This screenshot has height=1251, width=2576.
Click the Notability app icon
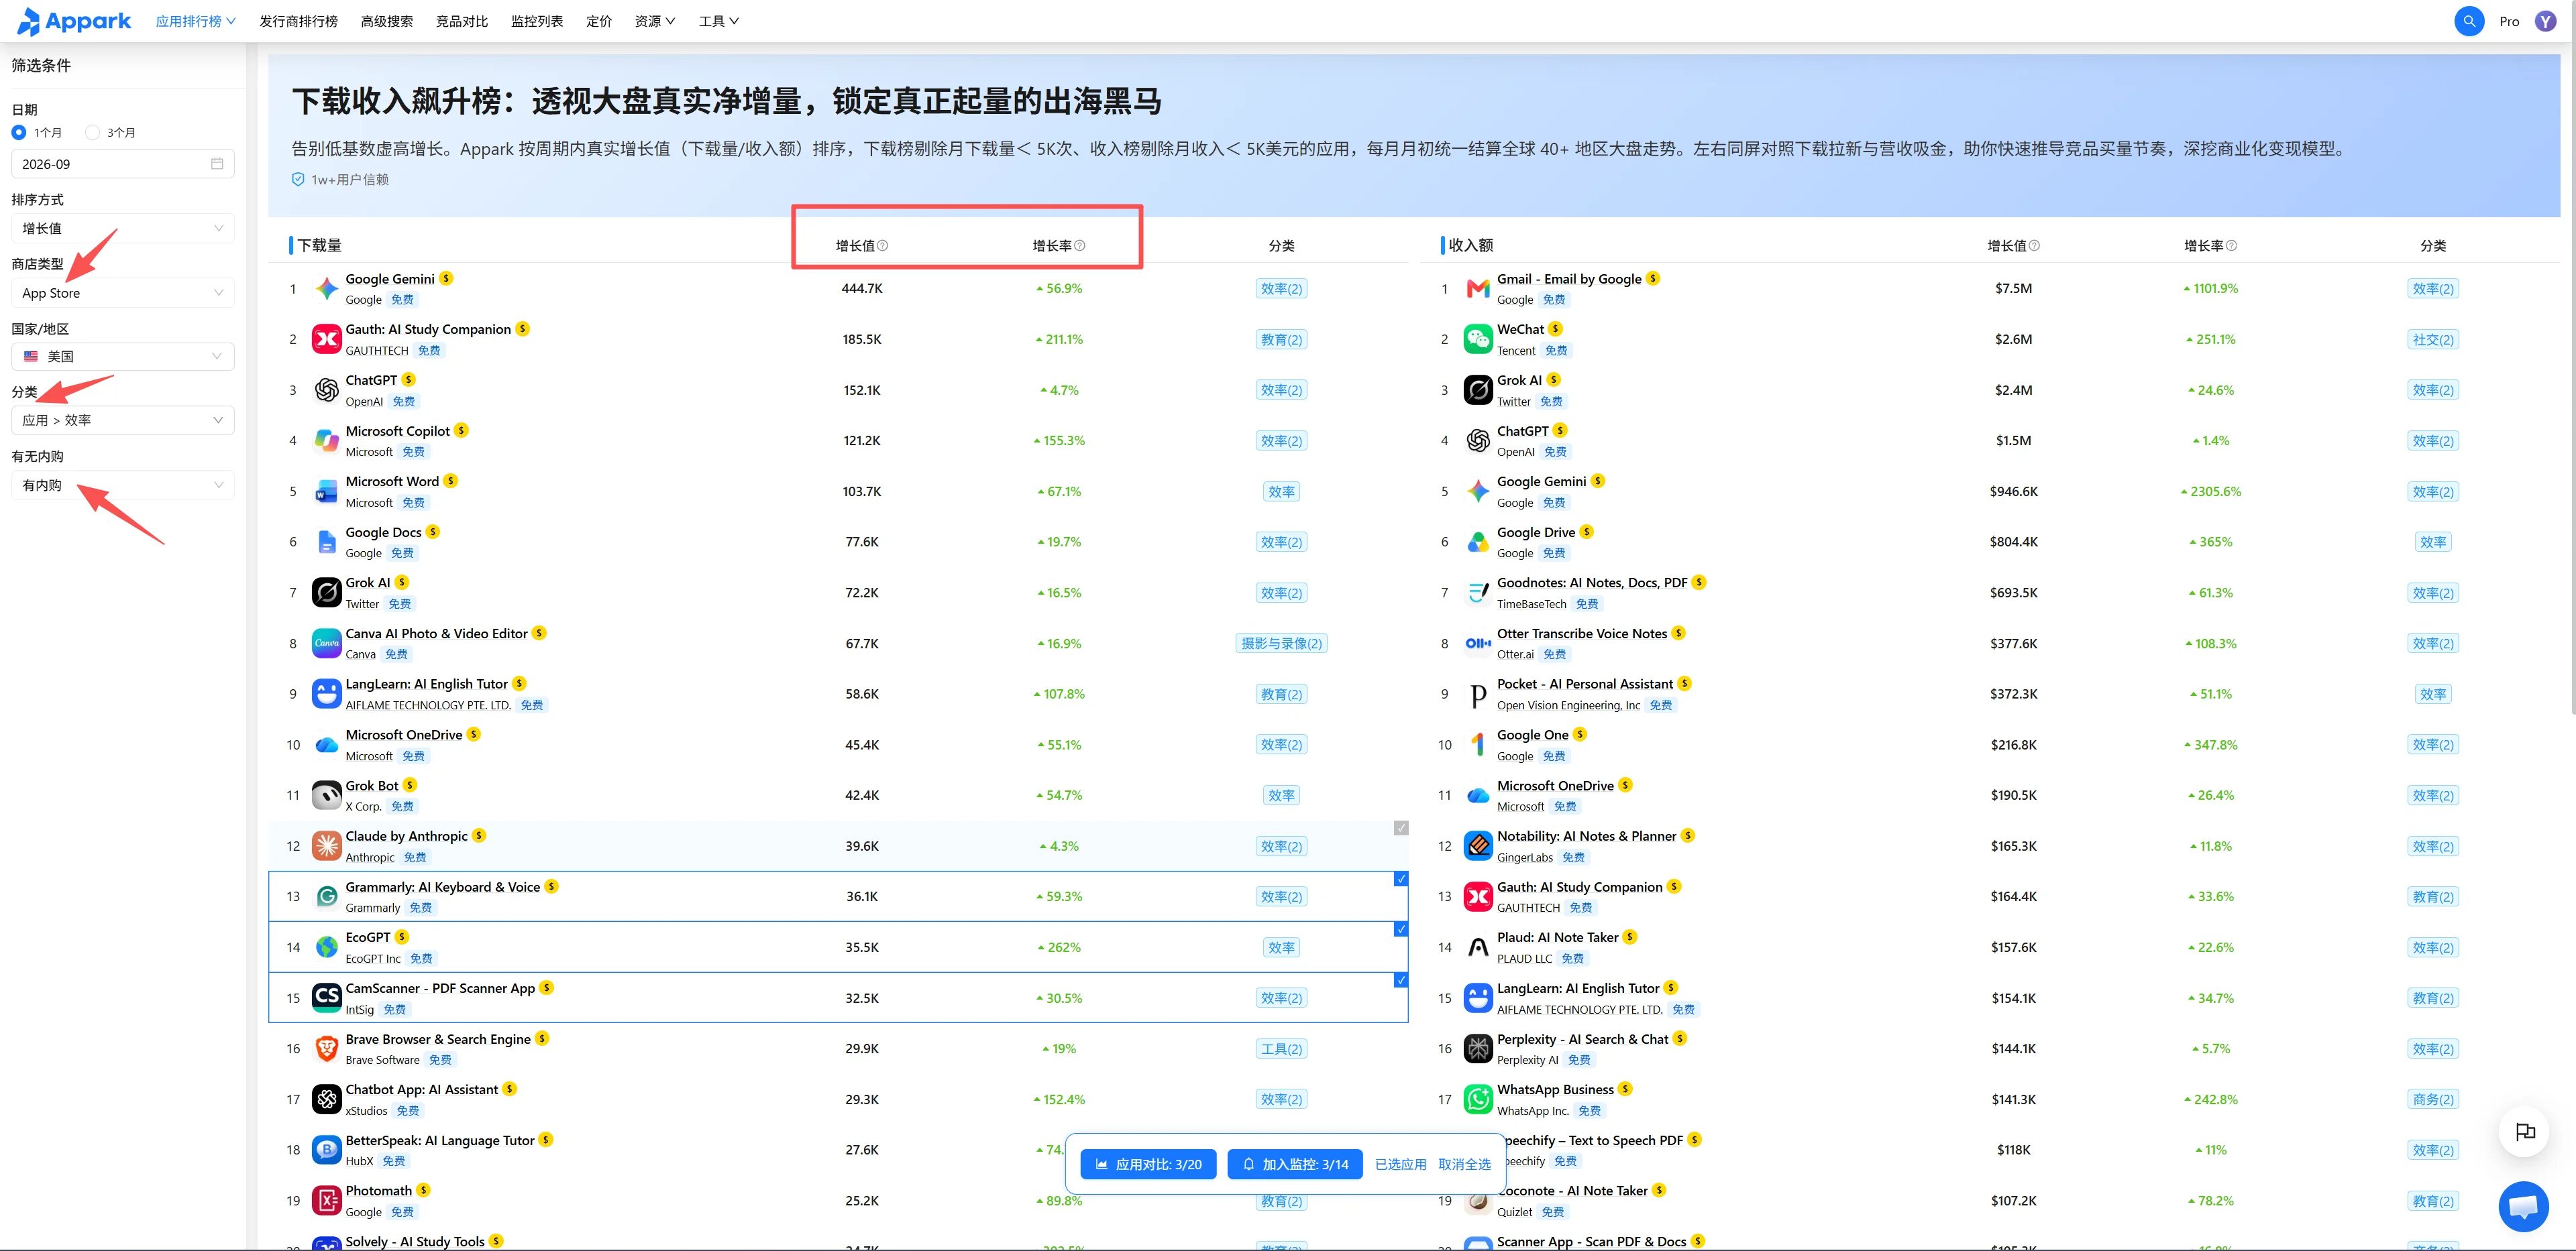point(1478,845)
